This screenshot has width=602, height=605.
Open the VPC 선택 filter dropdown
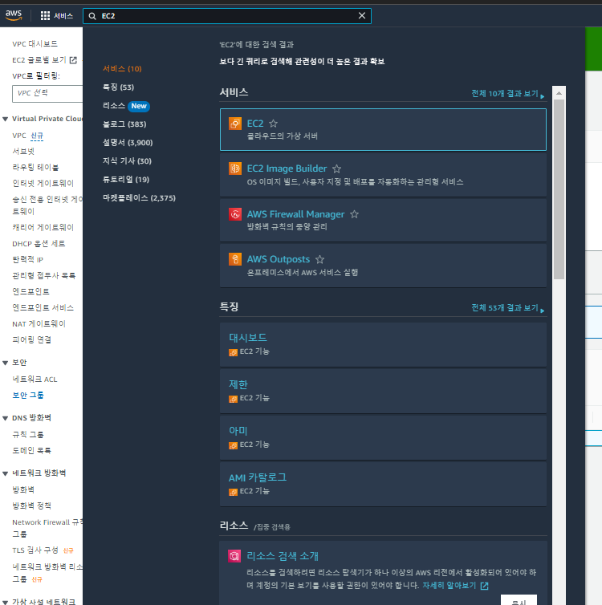pyautogui.click(x=47, y=94)
